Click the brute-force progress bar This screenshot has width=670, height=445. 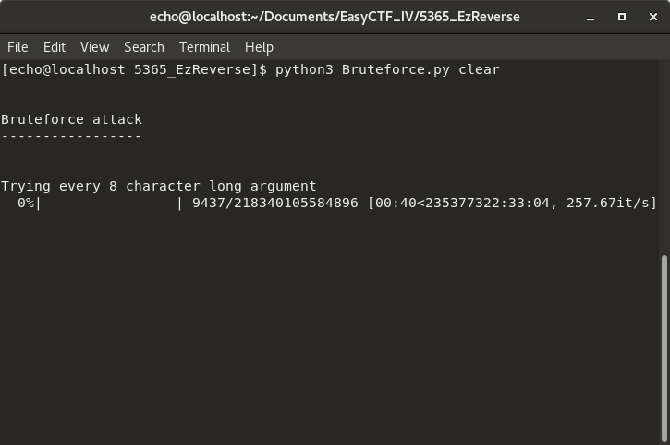tap(109, 203)
